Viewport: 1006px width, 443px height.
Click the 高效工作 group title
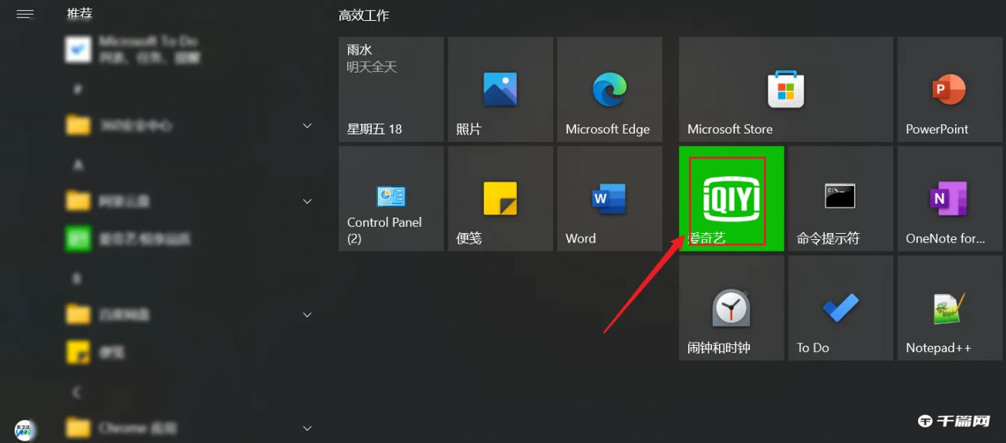click(364, 15)
